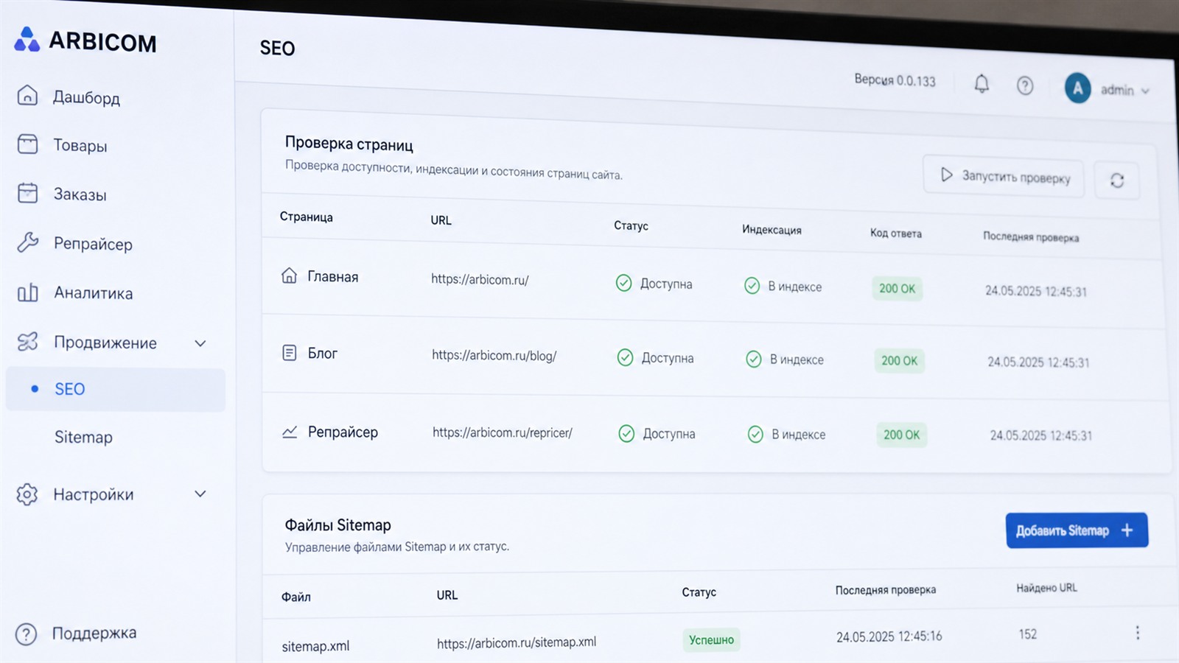
Task: Click play icon in Запустить проверку
Action: pyautogui.click(x=947, y=175)
